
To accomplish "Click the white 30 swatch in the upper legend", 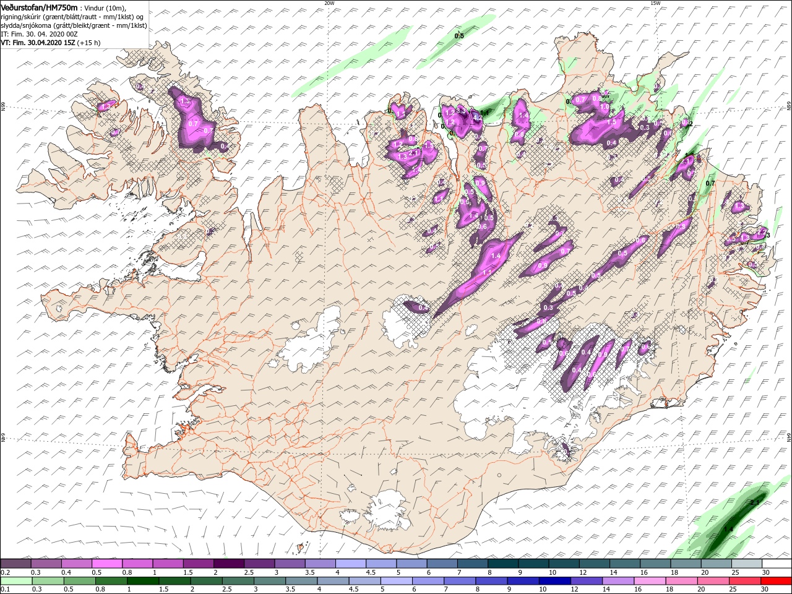I will pyautogui.click(x=775, y=564).
